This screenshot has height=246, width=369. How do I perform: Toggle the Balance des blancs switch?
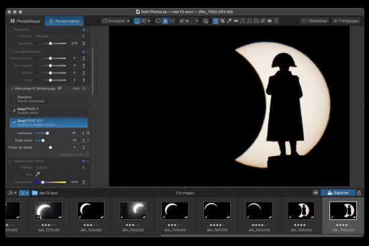coord(11,161)
